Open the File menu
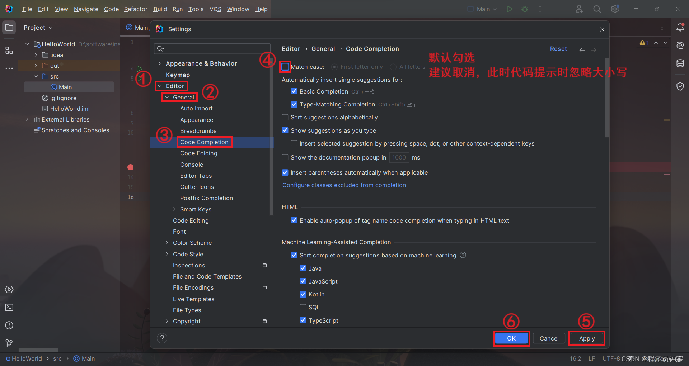Viewport: 689px width, 366px height. click(x=27, y=9)
